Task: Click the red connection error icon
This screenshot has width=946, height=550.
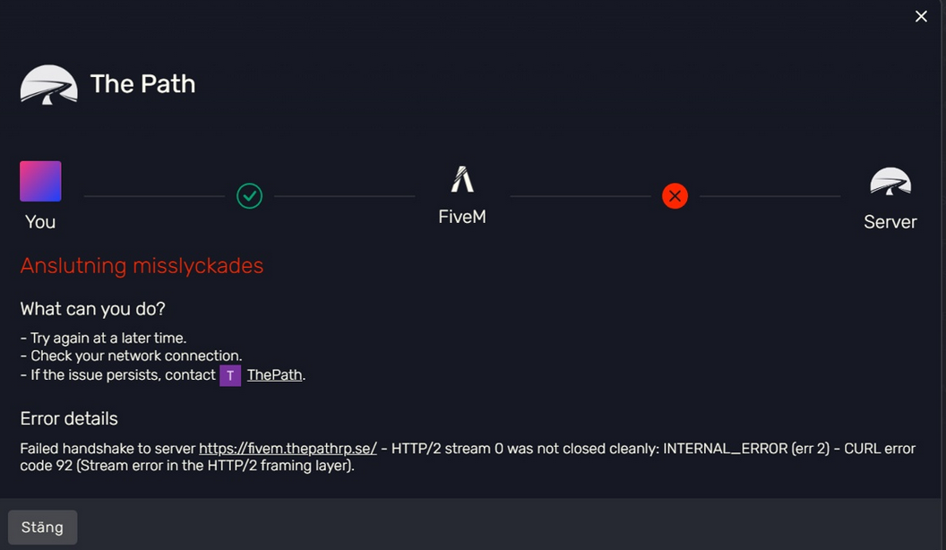Action: tap(675, 195)
